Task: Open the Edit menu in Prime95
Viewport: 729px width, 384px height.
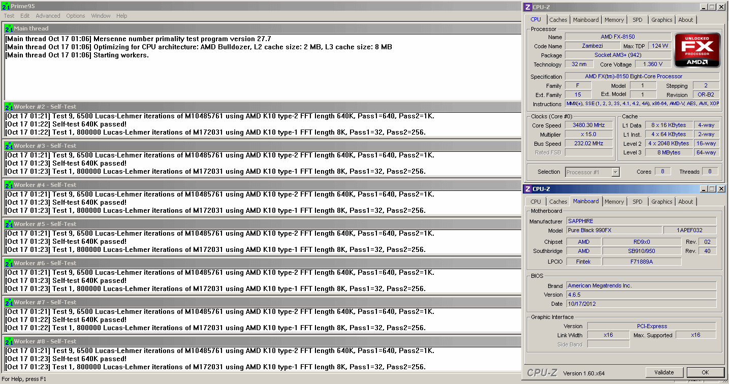Action: click(x=25, y=16)
